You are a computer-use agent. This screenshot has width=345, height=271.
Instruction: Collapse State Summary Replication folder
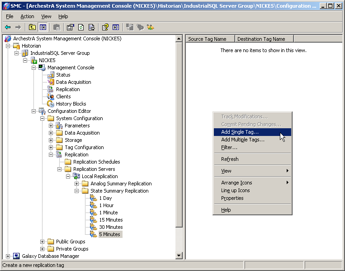click(76, 191)
